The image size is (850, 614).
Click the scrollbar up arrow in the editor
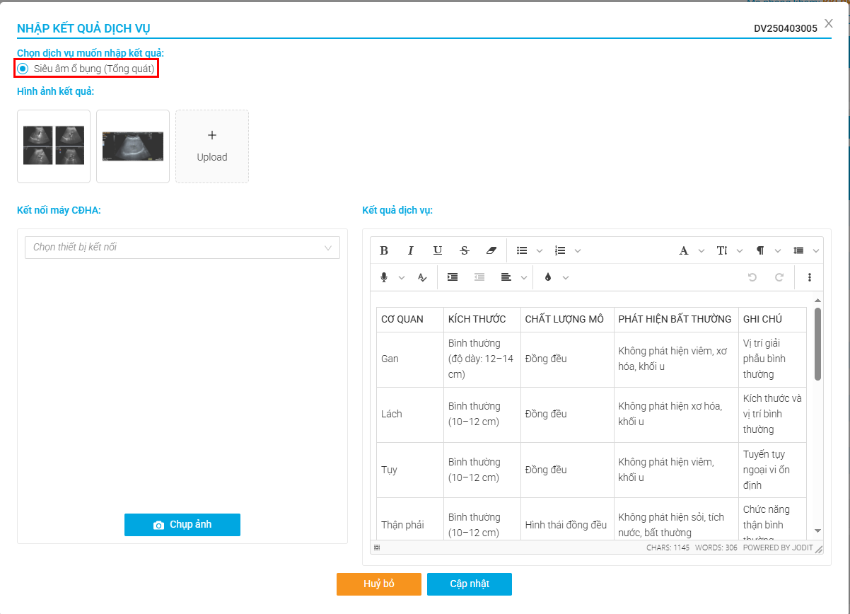(817, 301)
